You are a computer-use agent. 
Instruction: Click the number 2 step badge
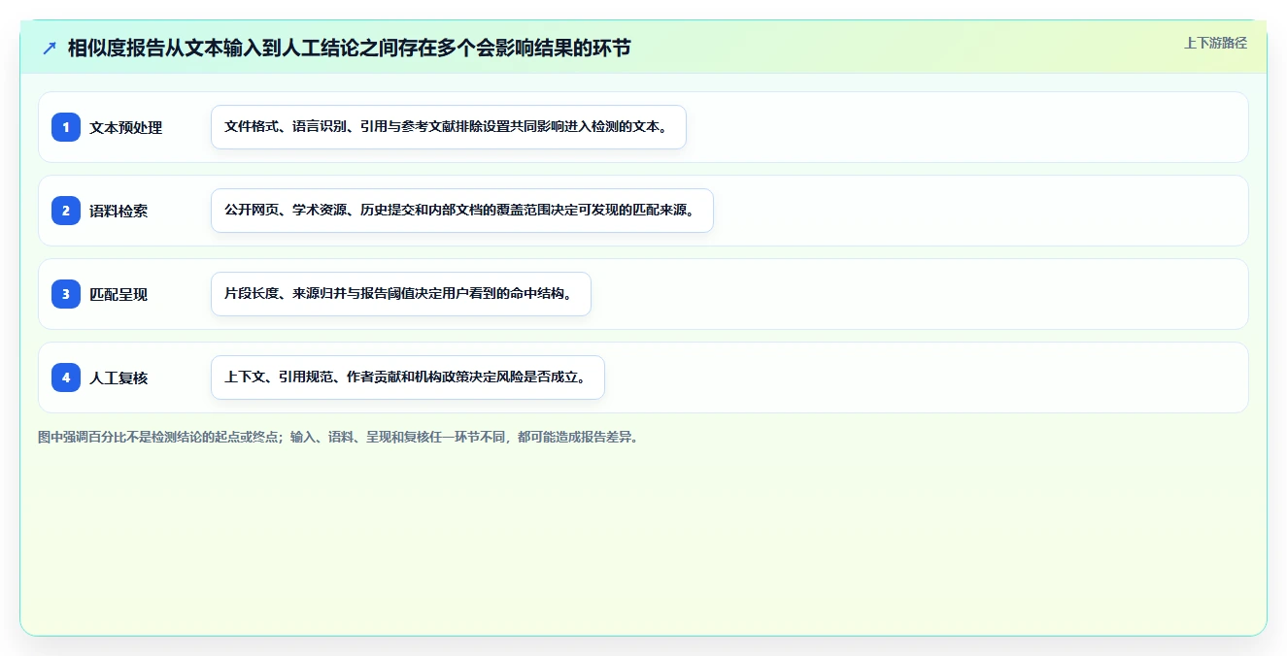click(66, 211)
